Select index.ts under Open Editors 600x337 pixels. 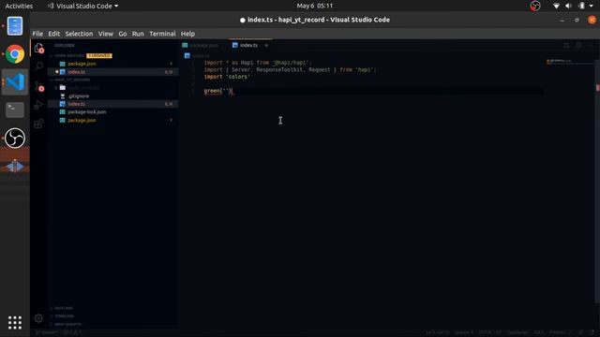112,72
